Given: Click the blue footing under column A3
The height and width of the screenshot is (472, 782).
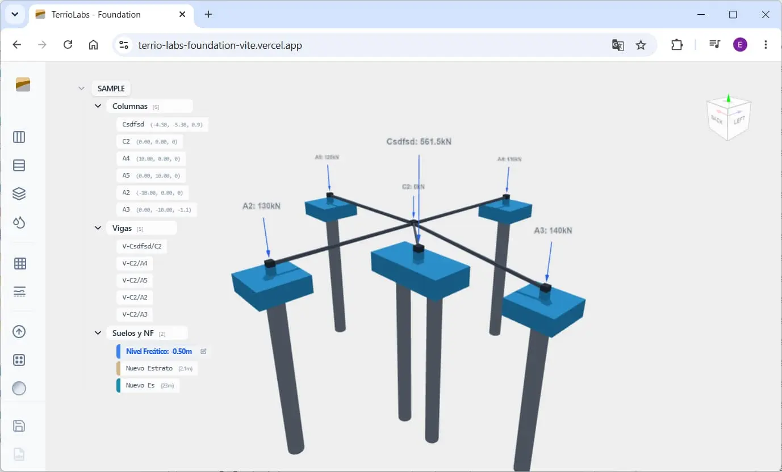Looking at the screenshot, I should (x=543, y=310).
